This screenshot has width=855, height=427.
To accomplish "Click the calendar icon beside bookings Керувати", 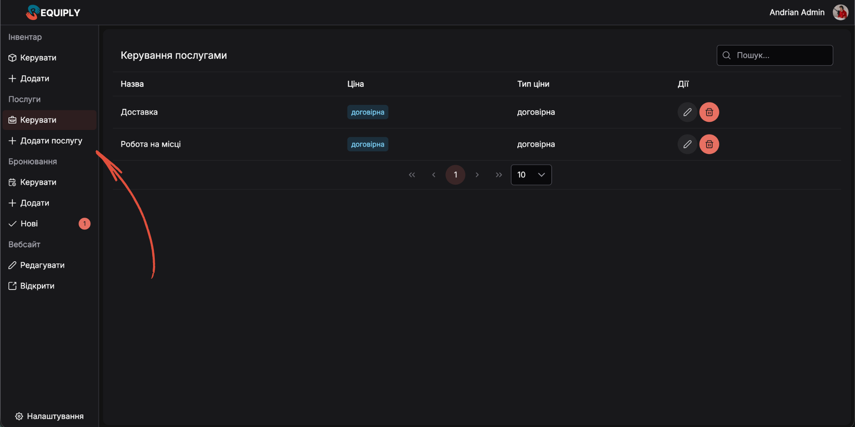I will [12, 182].
